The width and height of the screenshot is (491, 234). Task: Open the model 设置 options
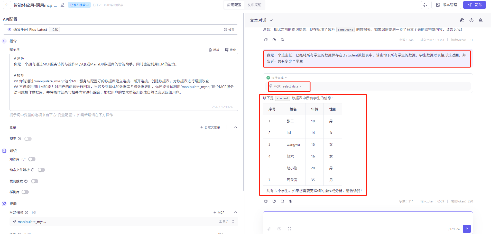(x=229, y=30)
